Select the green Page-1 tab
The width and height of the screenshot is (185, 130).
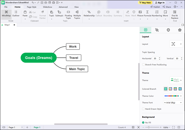[x=37, y=127]
